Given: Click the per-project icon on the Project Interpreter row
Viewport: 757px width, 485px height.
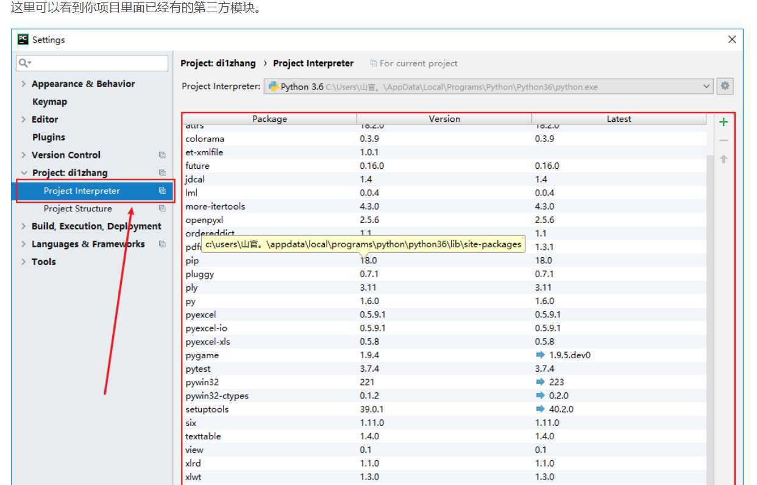Looking at the screenshot, I should click(x=162, y=191).
